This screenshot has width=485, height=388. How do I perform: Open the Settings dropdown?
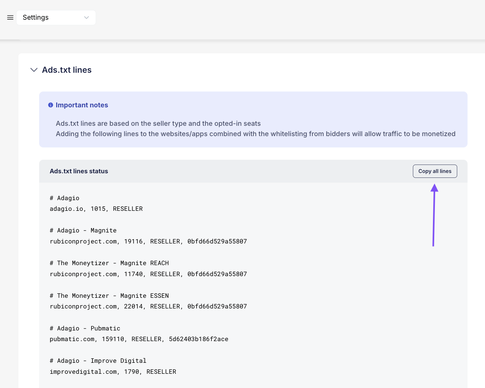point(56,17)
